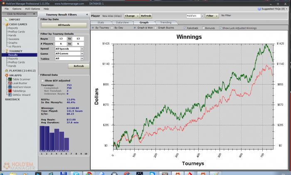This screenshot has width=291, height=175.
Task: Select the By Day radio button
Action: 112,28
